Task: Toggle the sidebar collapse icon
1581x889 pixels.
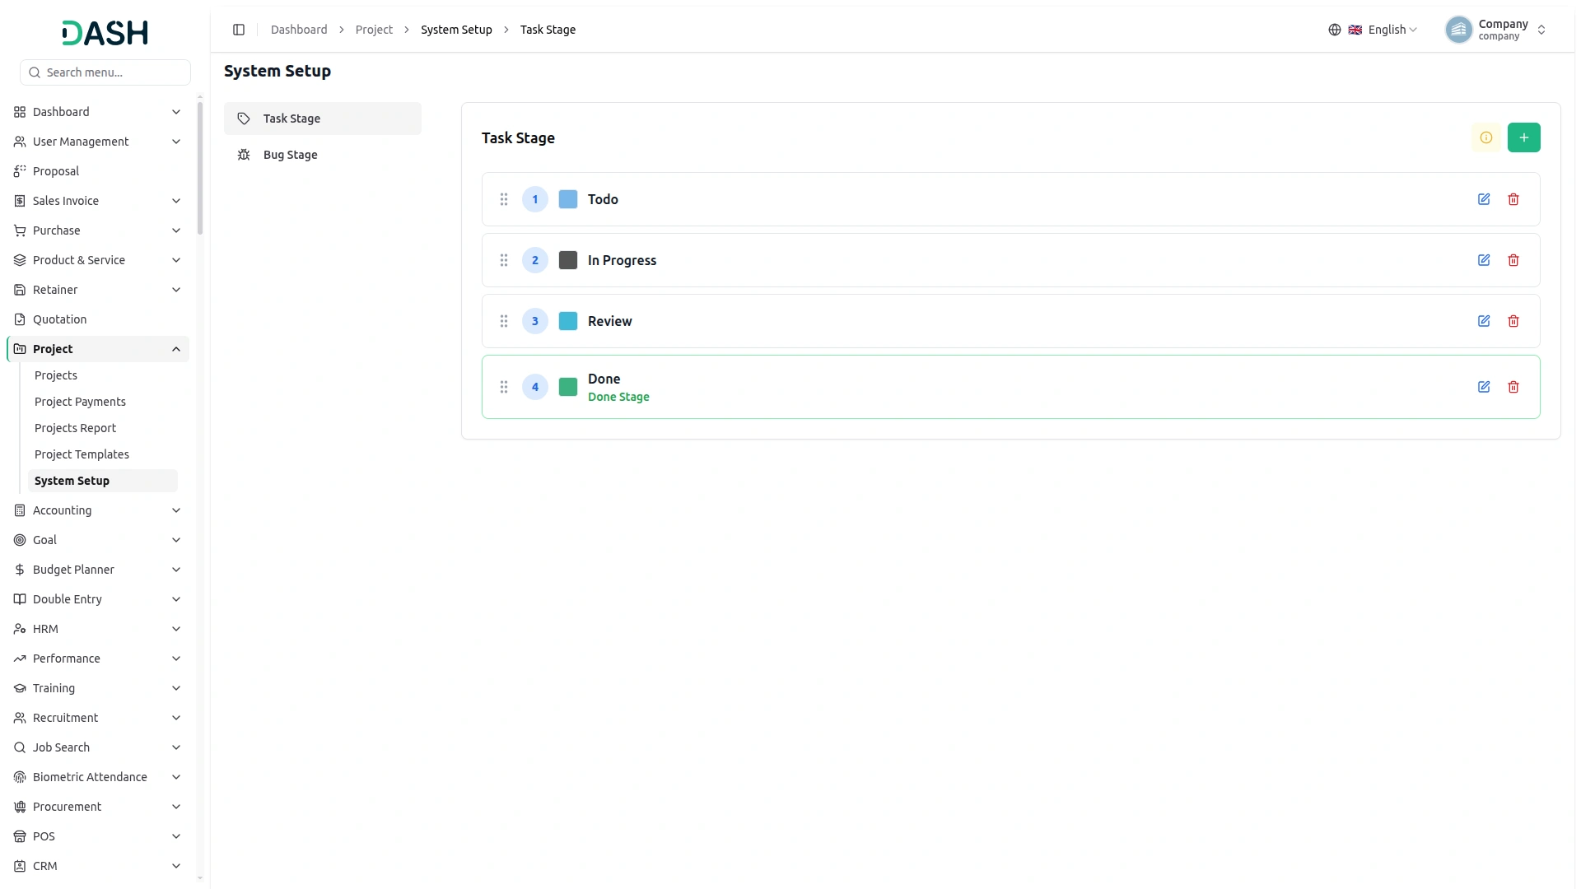Action: 239,30
